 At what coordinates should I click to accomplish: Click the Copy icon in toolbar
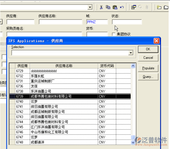pos(108,7)
